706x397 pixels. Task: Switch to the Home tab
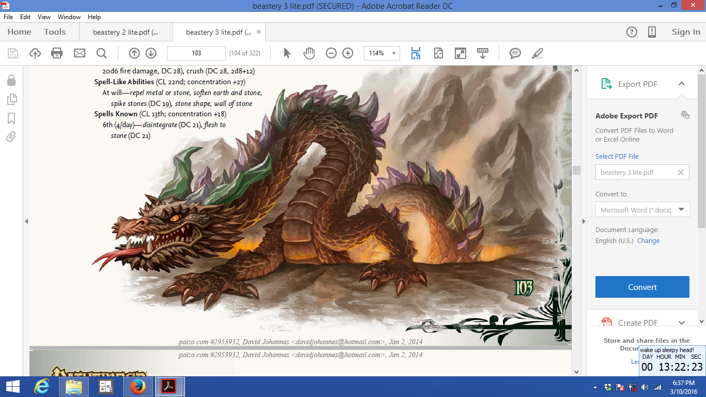click(x=19, y=32)
